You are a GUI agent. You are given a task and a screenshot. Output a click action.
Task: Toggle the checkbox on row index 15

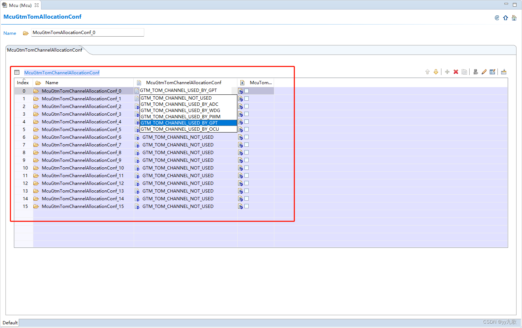[247, 206]
